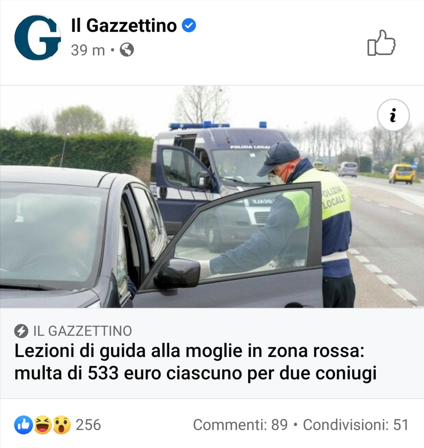
Task: Click the surprised wow reaction icon
Action: 62,425
